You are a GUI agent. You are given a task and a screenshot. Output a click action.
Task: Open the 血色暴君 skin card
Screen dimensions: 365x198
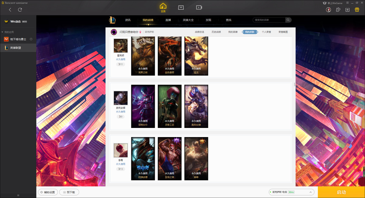pyautogui.click(x=170, y=56)
